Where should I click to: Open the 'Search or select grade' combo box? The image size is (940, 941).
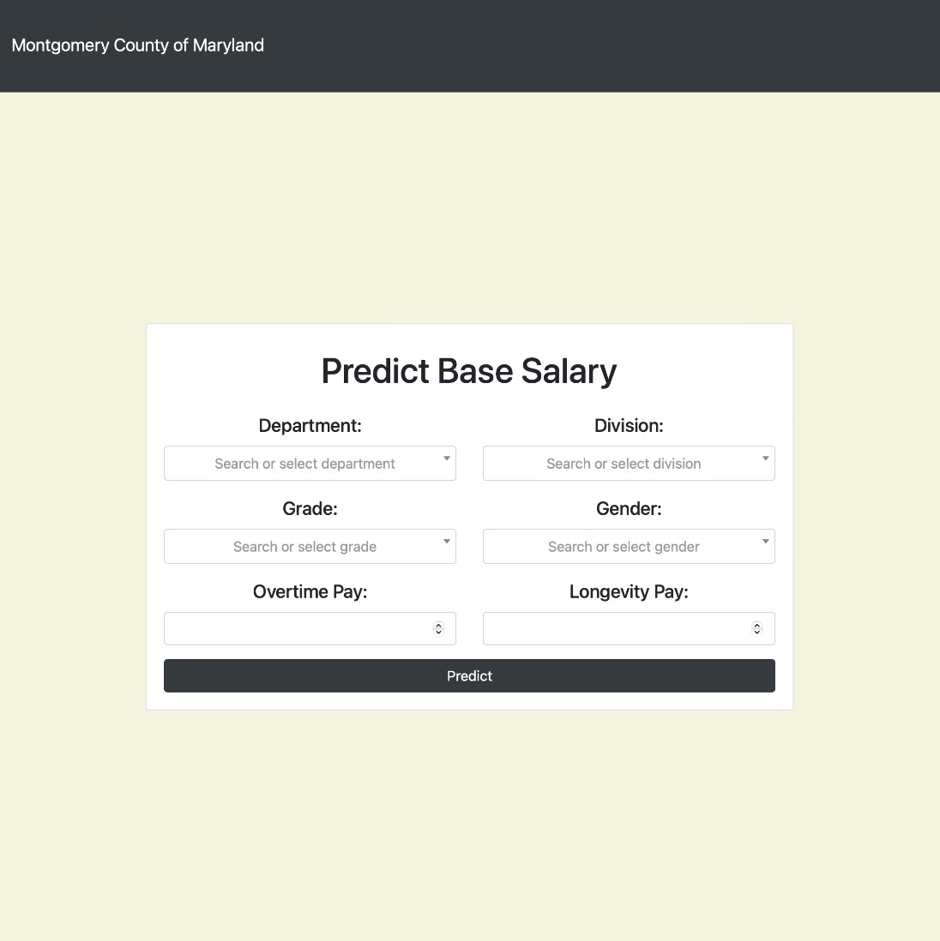point(310,546)
